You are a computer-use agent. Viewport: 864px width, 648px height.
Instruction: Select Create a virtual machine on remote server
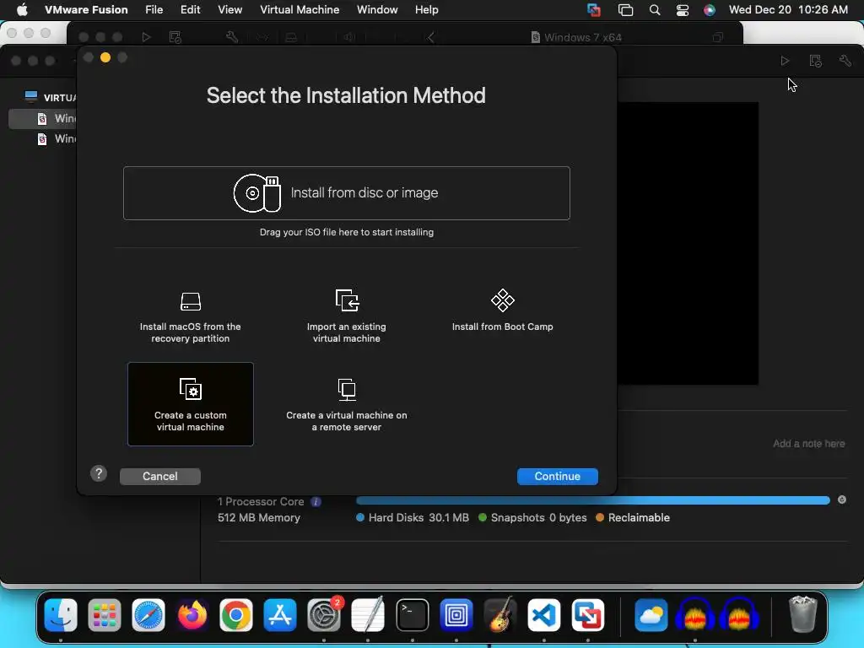click(x=347, y=406)
